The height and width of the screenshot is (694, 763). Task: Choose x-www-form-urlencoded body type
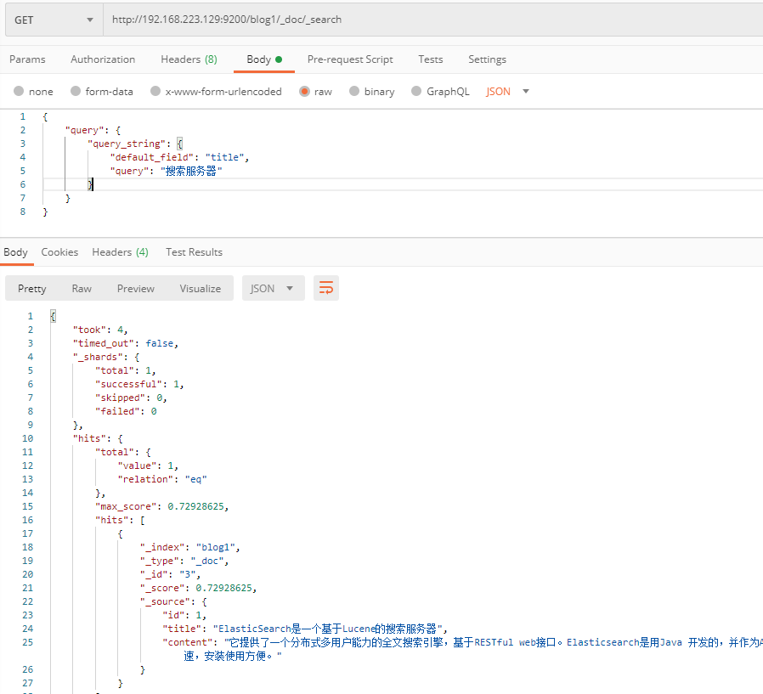155,91
